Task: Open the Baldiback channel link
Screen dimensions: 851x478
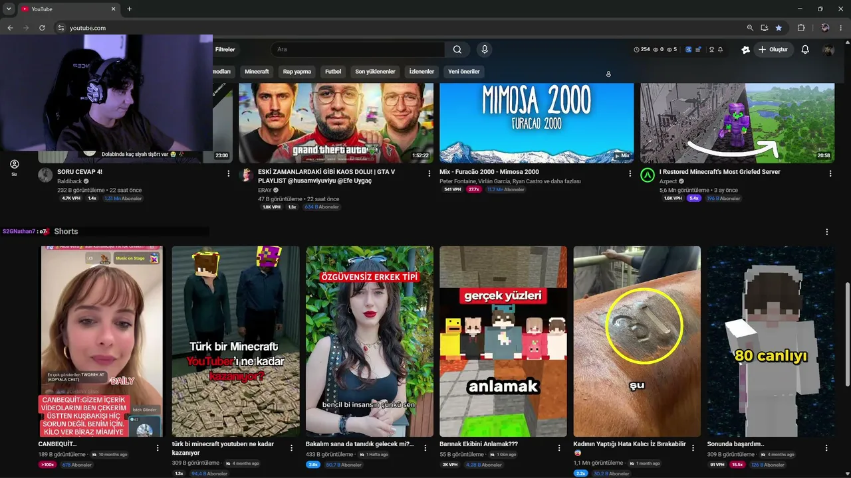Action: pos(69,181)
